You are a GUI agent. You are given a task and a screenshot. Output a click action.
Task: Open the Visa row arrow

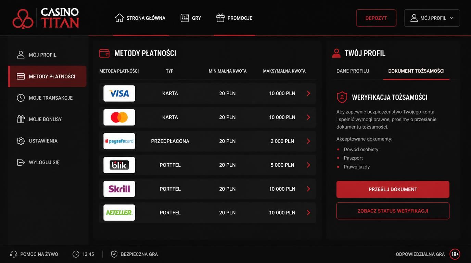(308, 93)
